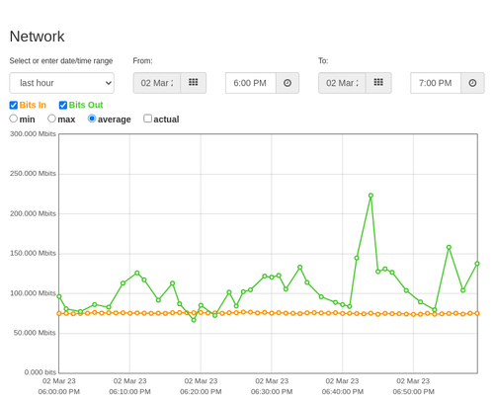Click the To date field showing 02 Mar

[x=342, y=83]
